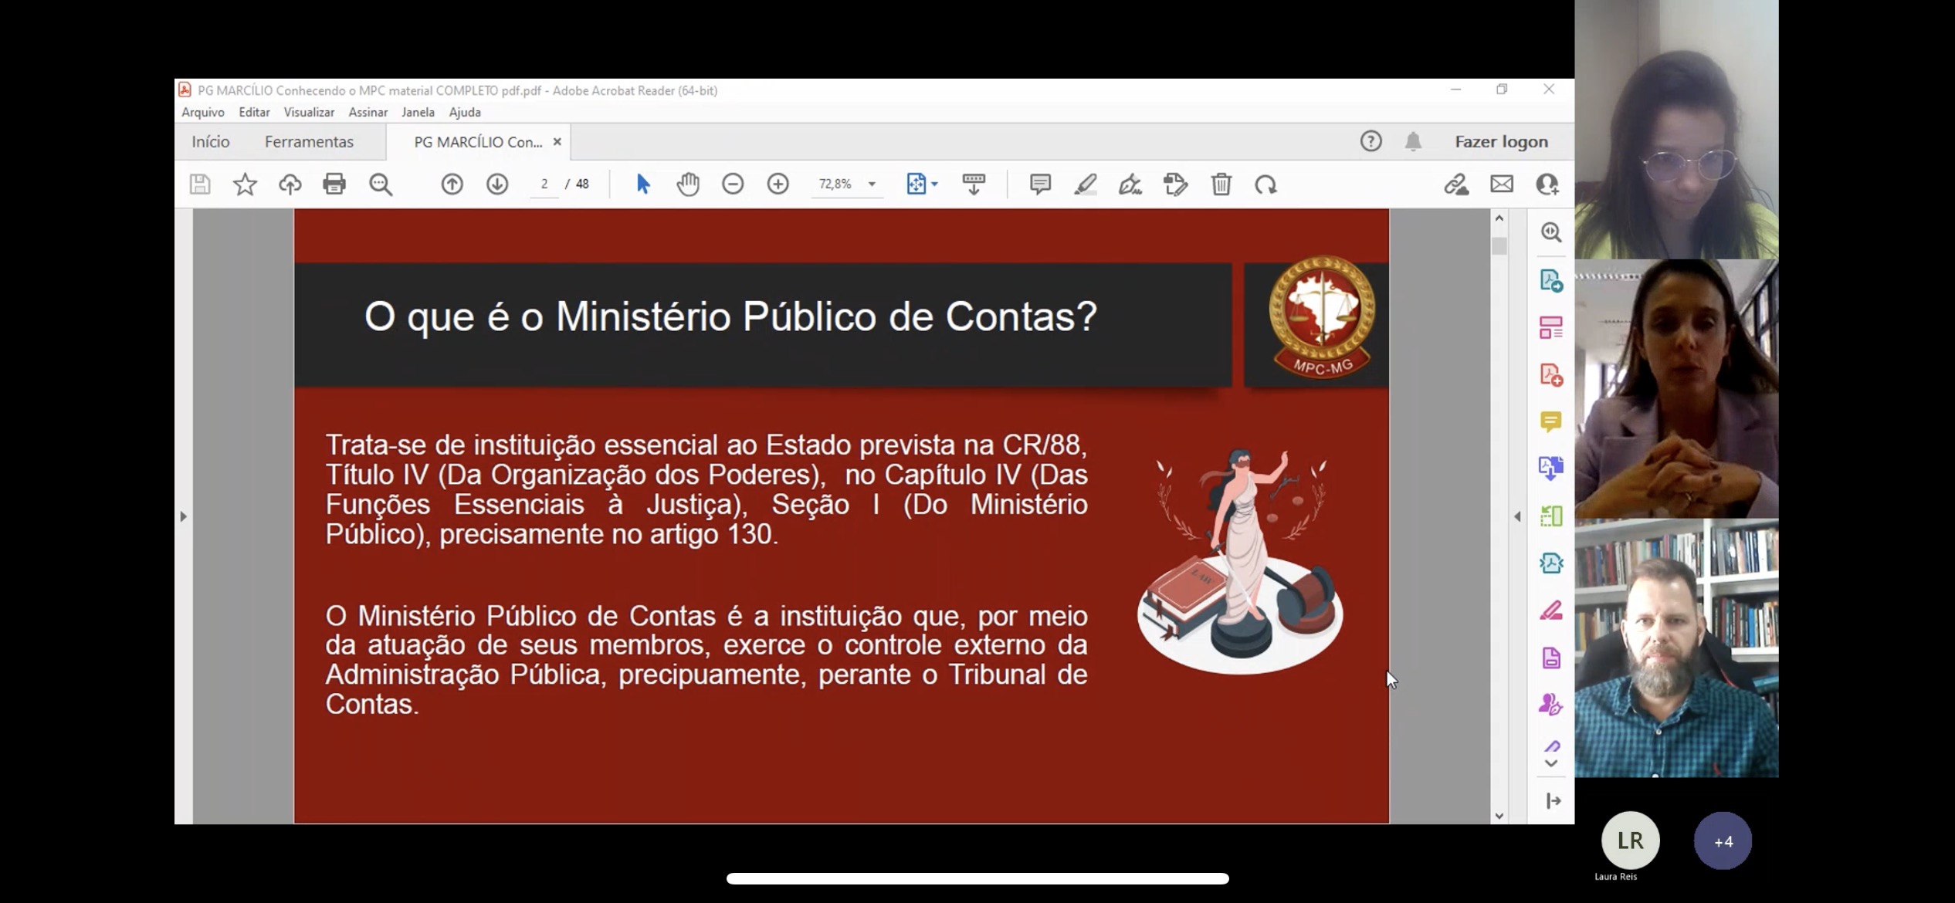Open the 72,8% zoom level dropdown
The height and width of the screenshot is (903, 1955).
(872, 184)
